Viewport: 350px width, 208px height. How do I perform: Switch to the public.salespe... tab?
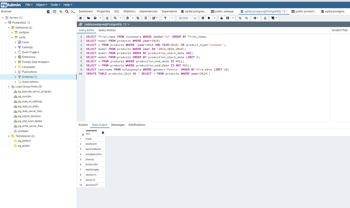point(223,11)
